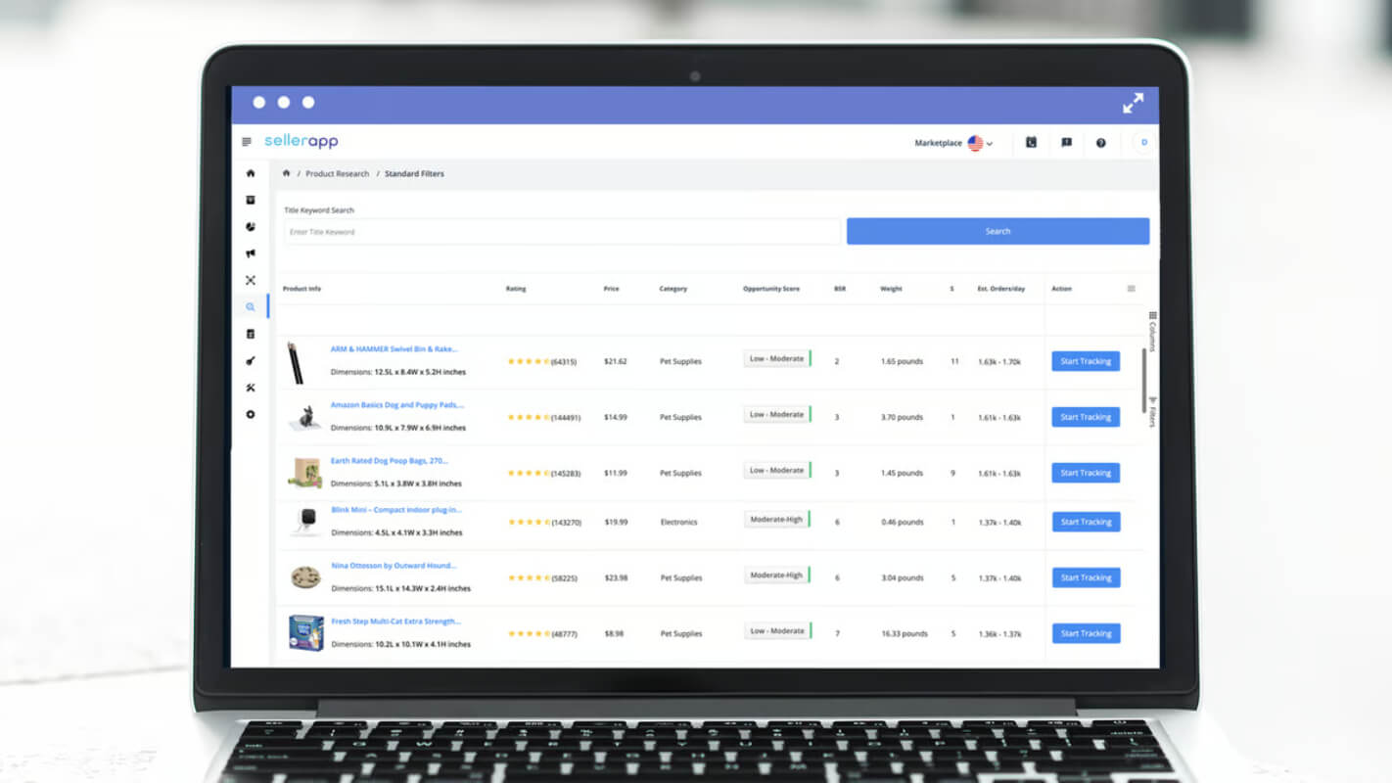Click the fullscreen expand arrows icon
The image size is (1392, 783).
(x=1133, y=103)
